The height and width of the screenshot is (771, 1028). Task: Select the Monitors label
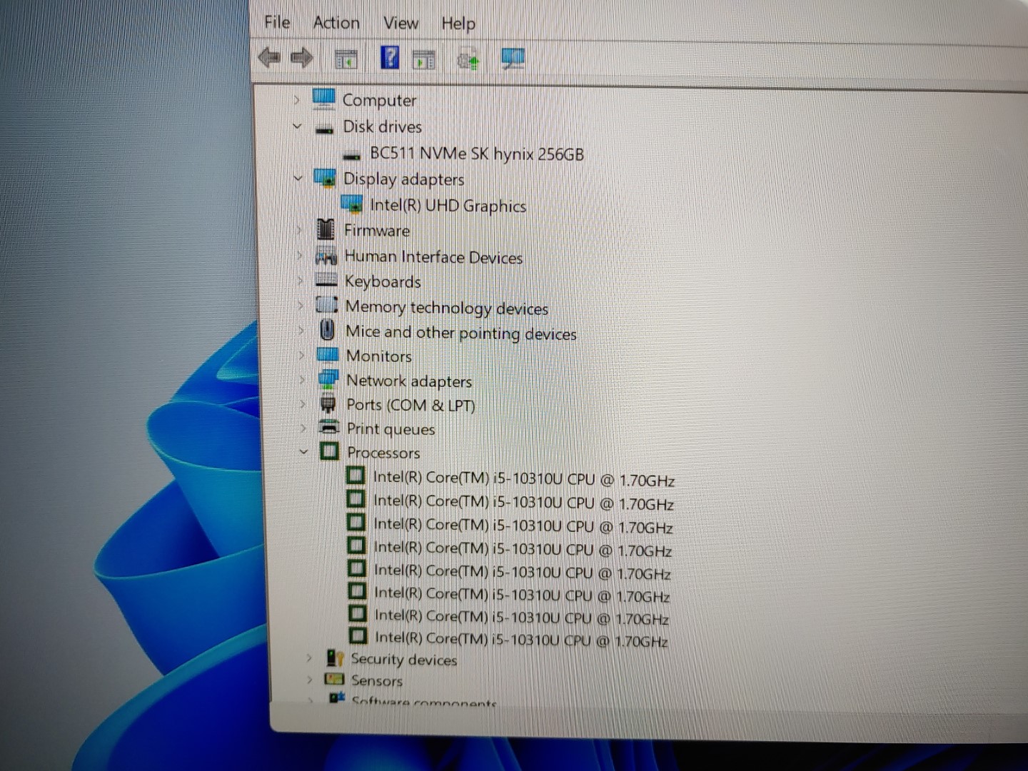[x=379, y=356]
